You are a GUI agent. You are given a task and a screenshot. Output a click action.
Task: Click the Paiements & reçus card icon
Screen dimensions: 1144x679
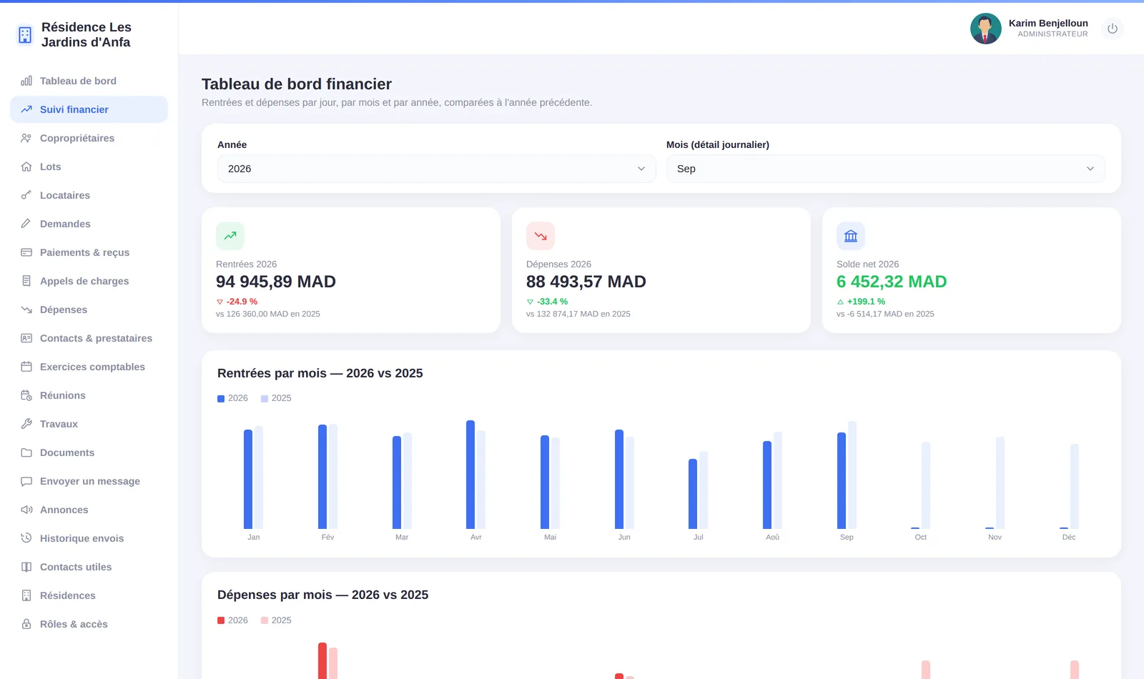point(26,252)
